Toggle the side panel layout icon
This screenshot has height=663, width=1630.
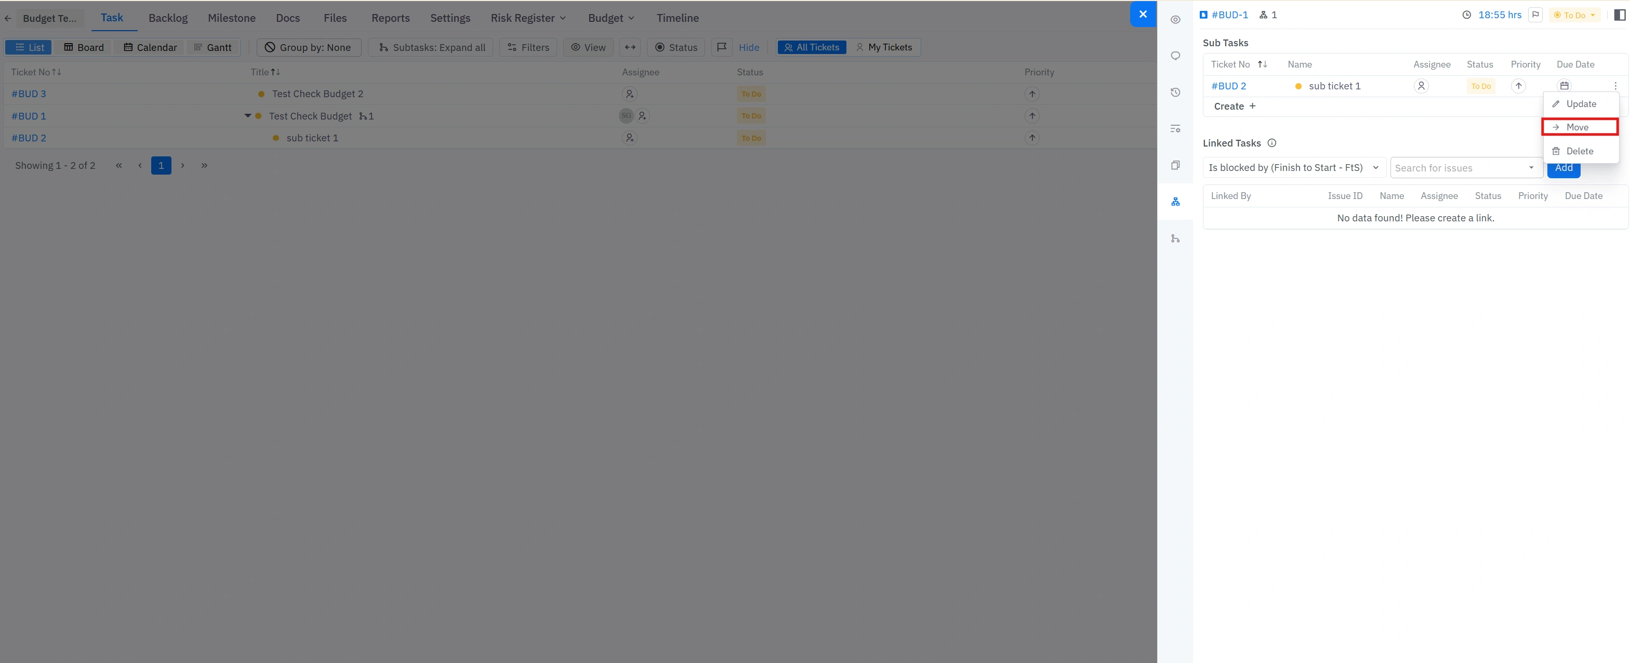1619,15
